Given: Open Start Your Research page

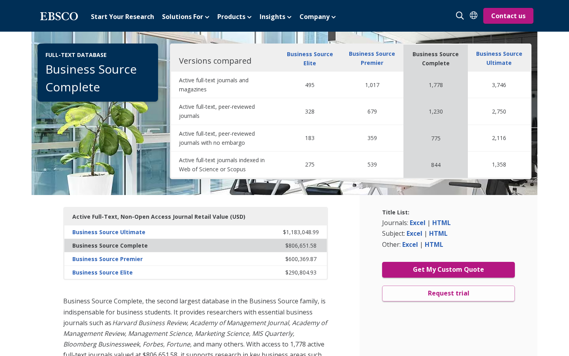Looking at the screenshot, I should 122,17.
